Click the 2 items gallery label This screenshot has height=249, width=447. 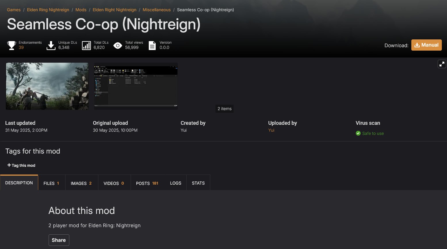tap(224, 109)
